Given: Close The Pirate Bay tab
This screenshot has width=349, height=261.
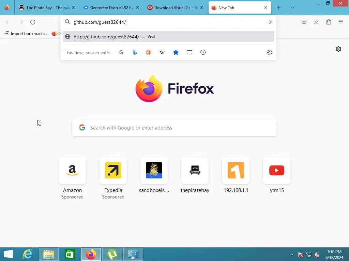Looking at the screenshot, I should tap(73, 8).
